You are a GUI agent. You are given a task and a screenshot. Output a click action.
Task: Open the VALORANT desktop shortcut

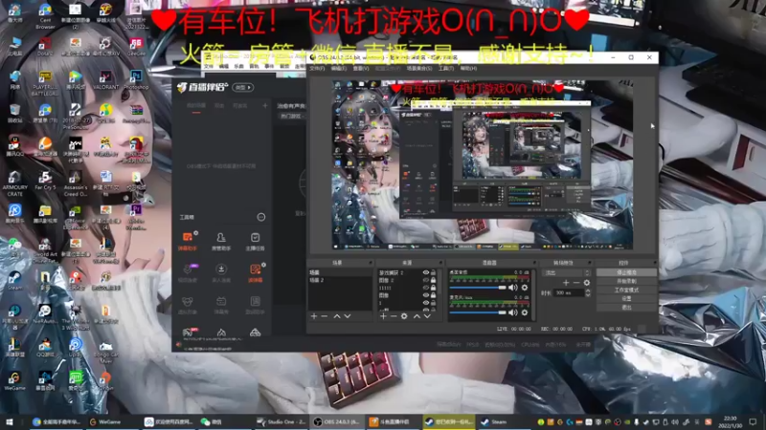click(105, 80)
